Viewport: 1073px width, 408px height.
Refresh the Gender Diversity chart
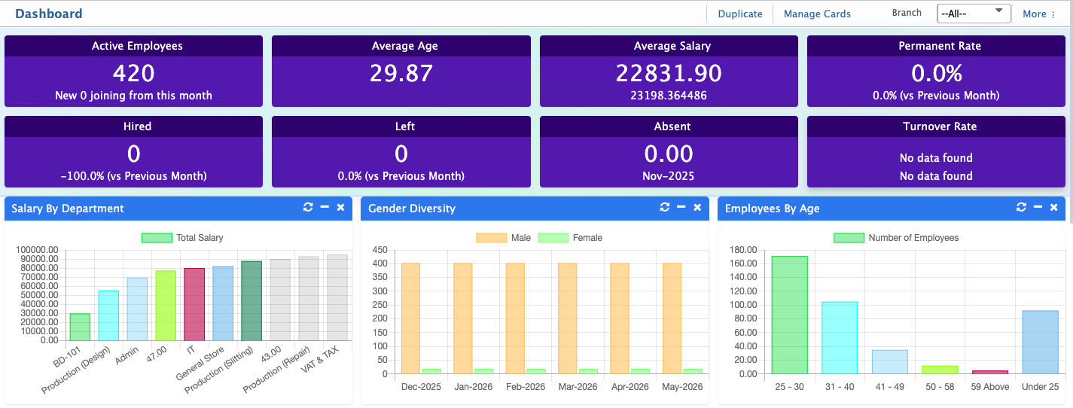[665, 208]
